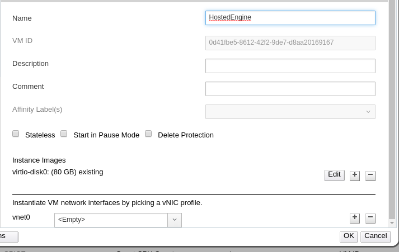Cancel the VM edit dialog

coord(375,236)
